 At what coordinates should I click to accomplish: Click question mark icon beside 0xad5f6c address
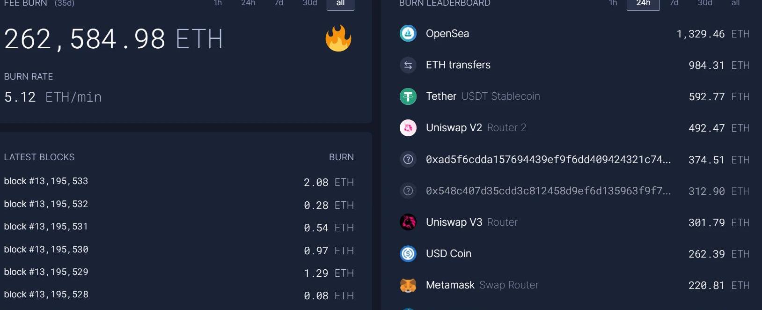click(x=408, y=159)
